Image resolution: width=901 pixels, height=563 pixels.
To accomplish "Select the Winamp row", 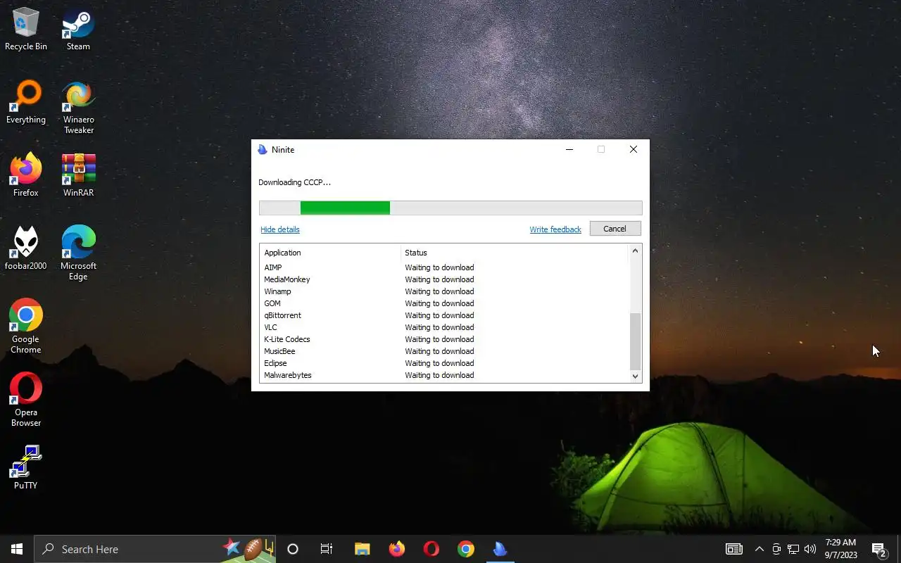I will coord(443,291).
